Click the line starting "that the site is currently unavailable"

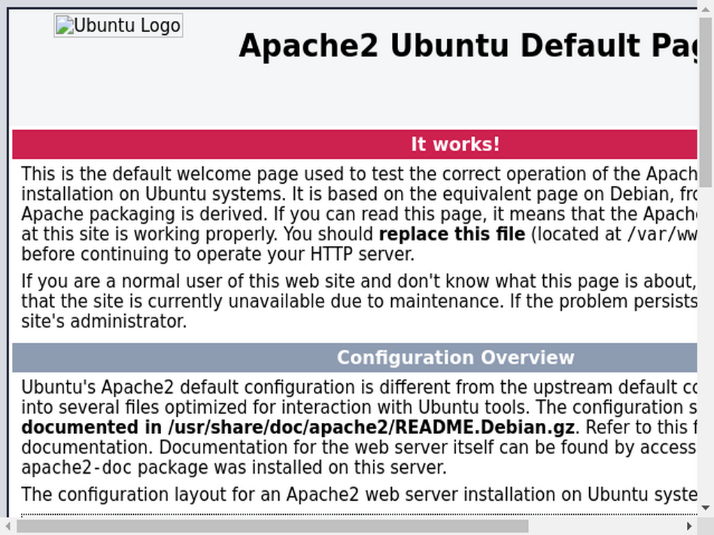(x=359, y=301)
